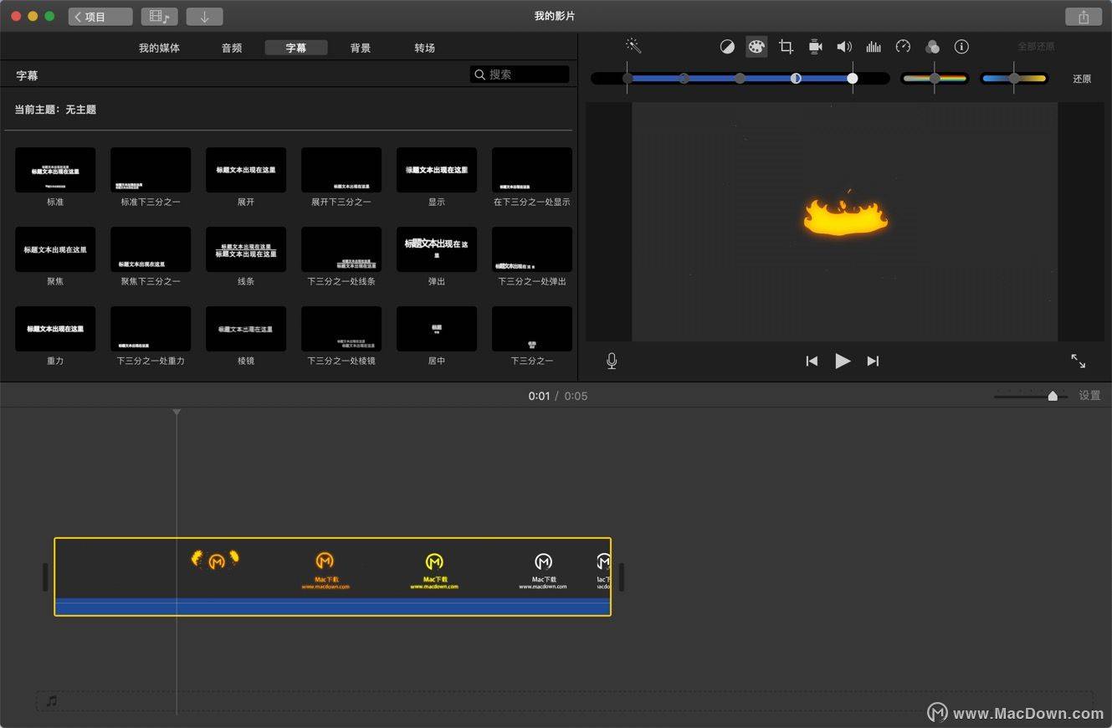Click the import media download arrow icon
1112x728 pixels.
click(204, 15)
